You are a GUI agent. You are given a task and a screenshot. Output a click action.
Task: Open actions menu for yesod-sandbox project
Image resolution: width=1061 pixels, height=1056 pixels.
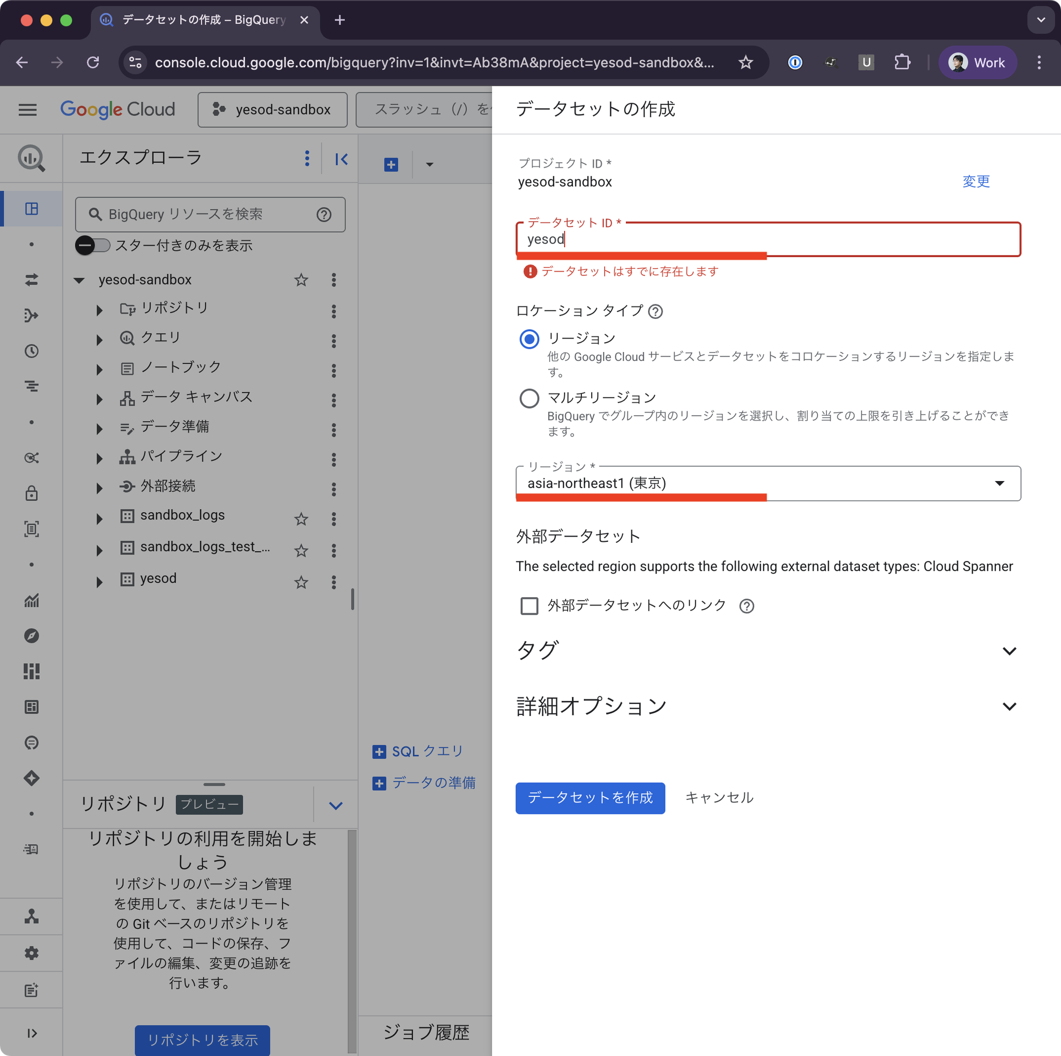point(333,279)
